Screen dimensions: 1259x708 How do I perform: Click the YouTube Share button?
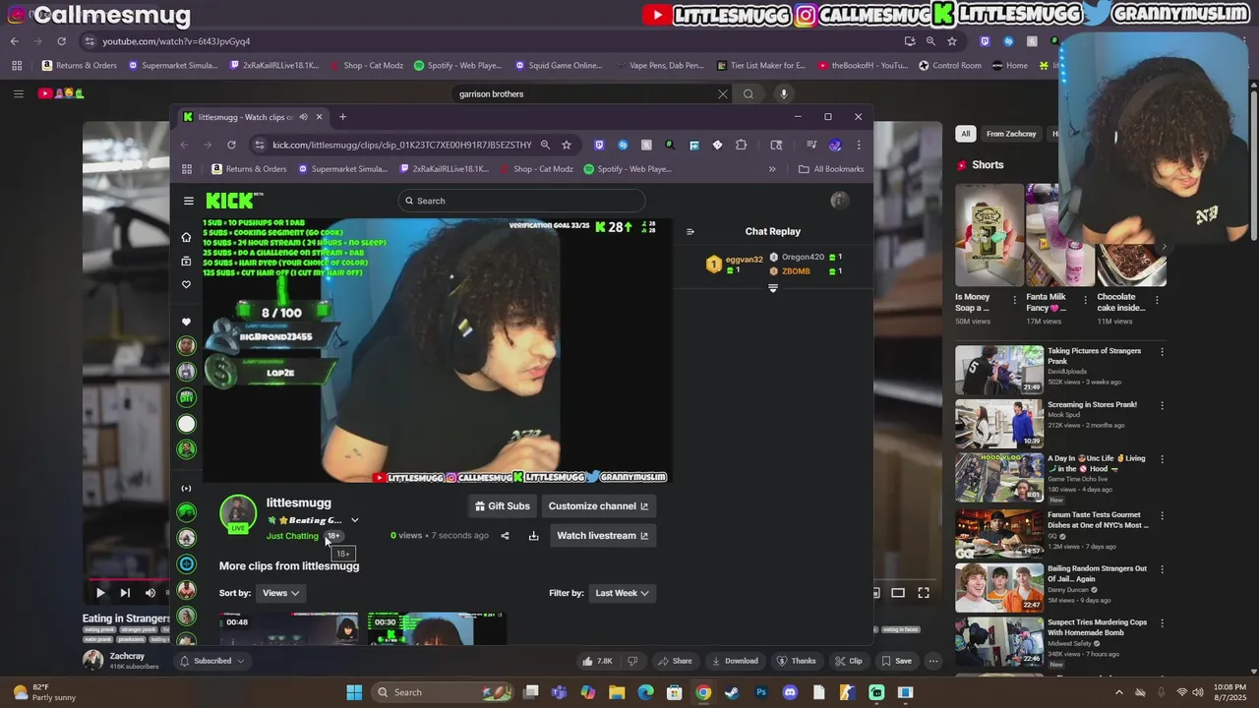[x=676, y=661]
